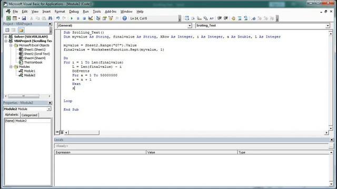The width and height of the screenshot is (337, 189).
Task: Open the Tools menu
Action: coord(97,12)
